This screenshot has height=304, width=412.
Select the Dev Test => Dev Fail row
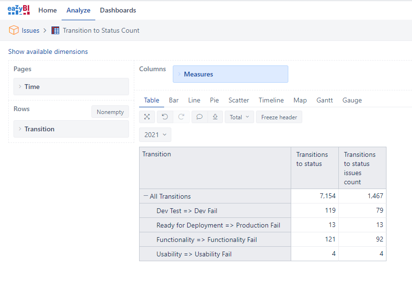[215, 211]
